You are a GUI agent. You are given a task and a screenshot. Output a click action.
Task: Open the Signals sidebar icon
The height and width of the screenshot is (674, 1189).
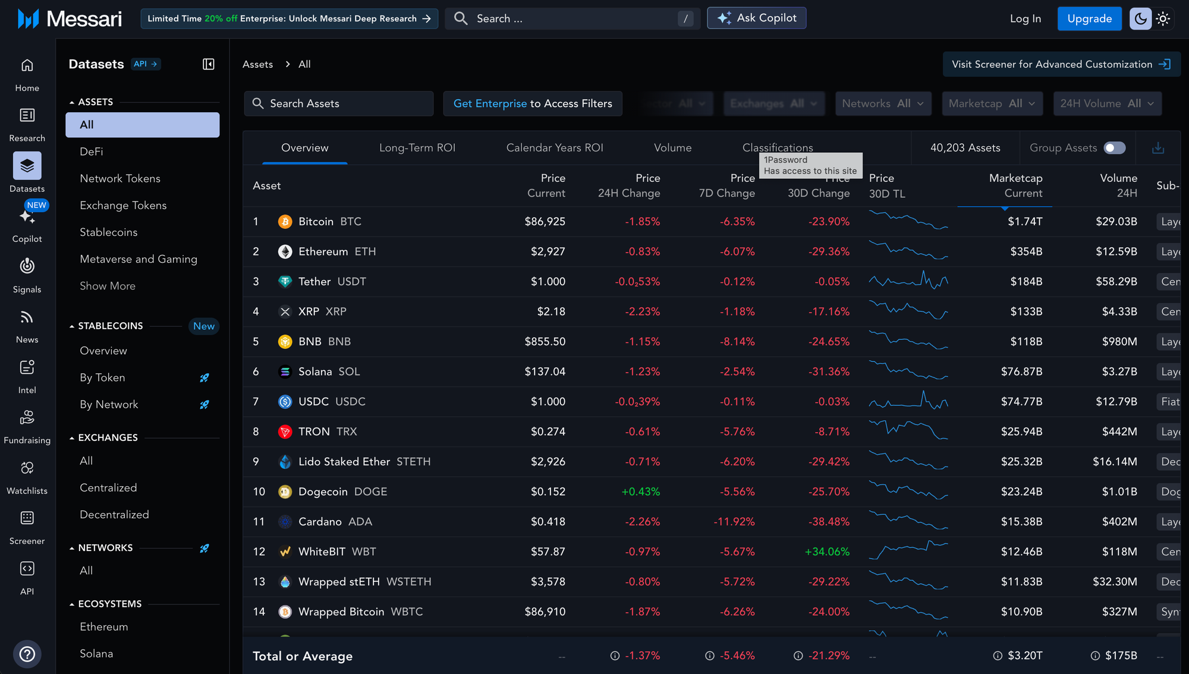click(x=27, y=267)
